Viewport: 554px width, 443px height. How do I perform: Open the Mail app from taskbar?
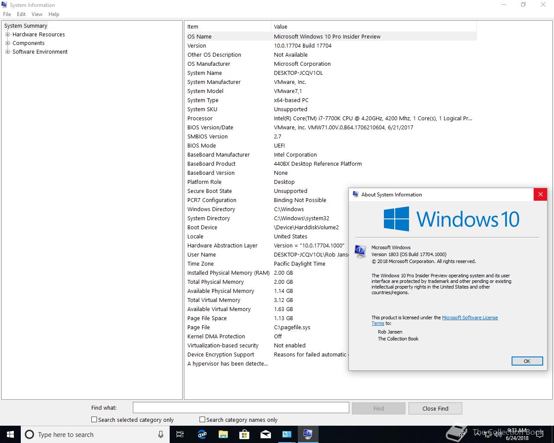click(265, 434)
